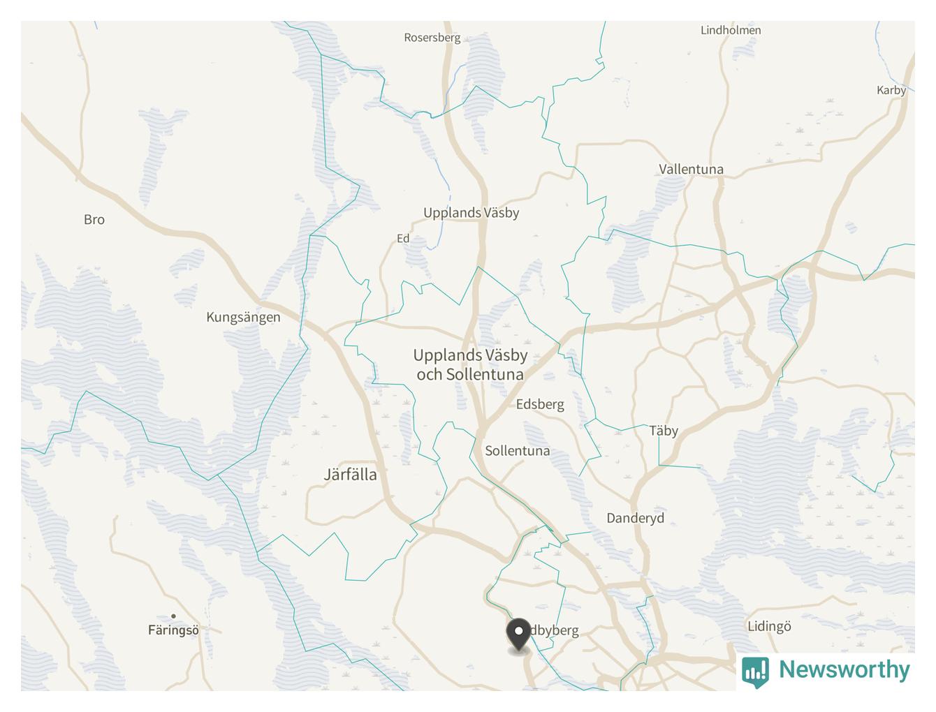
Task: Click the Färingsö label with dot
Action: (173, 630)
